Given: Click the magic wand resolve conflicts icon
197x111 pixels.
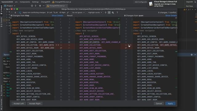Looking at the screenshot, I should pyautogui.click(x=68, y=12).
